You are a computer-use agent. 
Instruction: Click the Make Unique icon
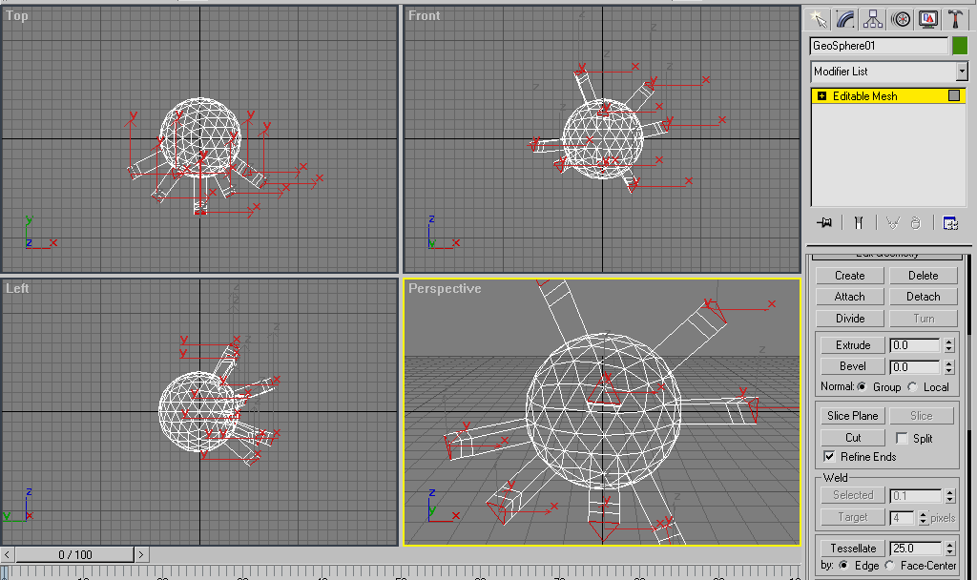click(893, 223)
